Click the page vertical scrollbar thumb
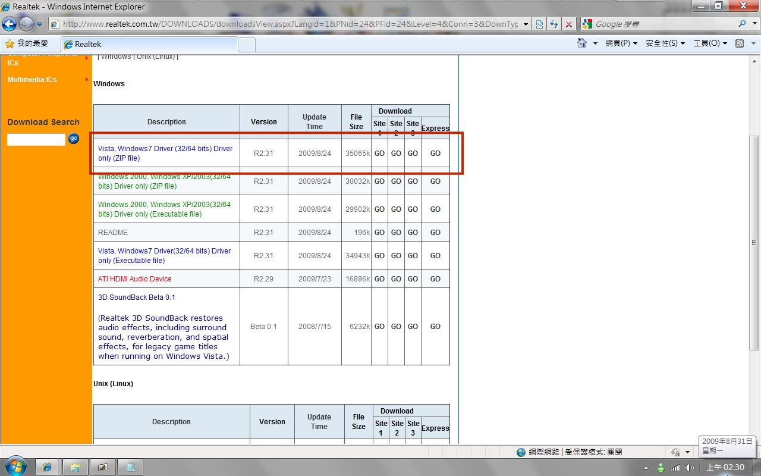The height and width of the screenshot is (476, 761). (x=754, y=243)
